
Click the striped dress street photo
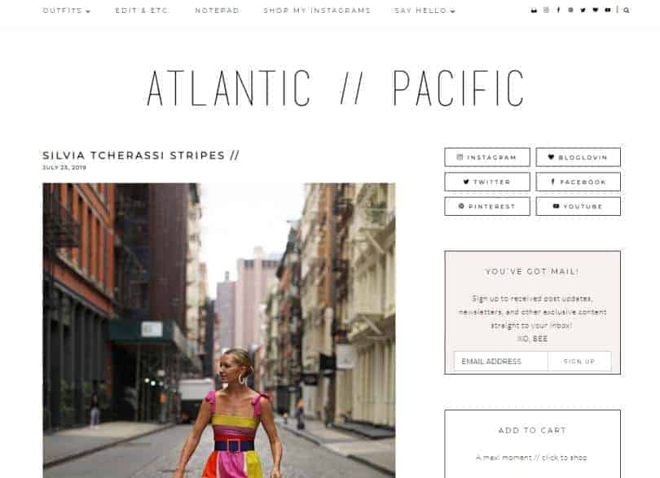(x=219, y=331)
